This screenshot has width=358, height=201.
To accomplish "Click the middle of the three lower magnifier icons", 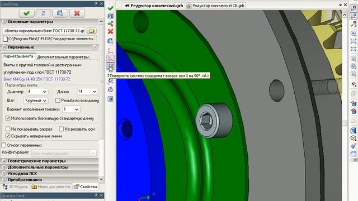I will [x=354, y=66].
